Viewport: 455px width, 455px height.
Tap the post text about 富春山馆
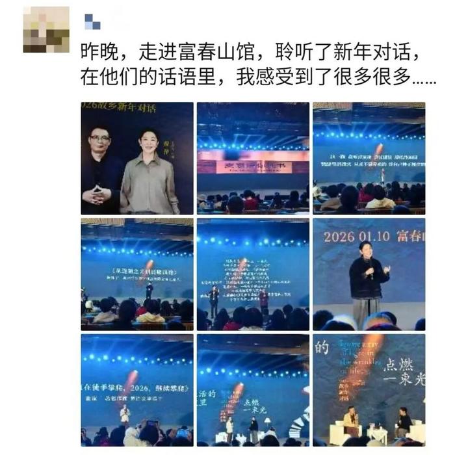click(250, 52)
